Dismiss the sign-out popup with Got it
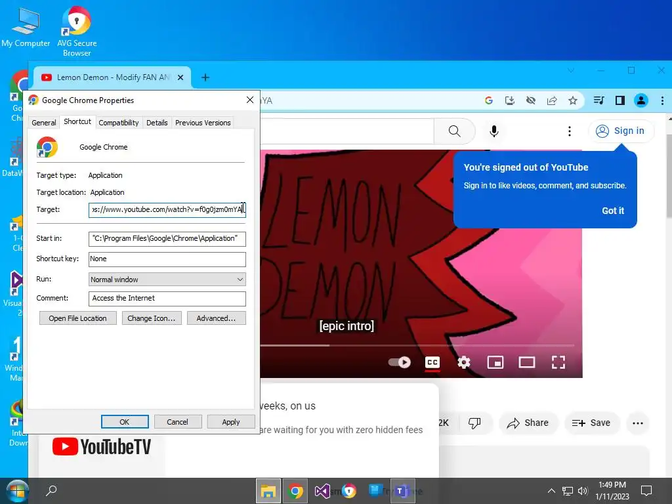The image size is (672, 504). click(613, 211)
